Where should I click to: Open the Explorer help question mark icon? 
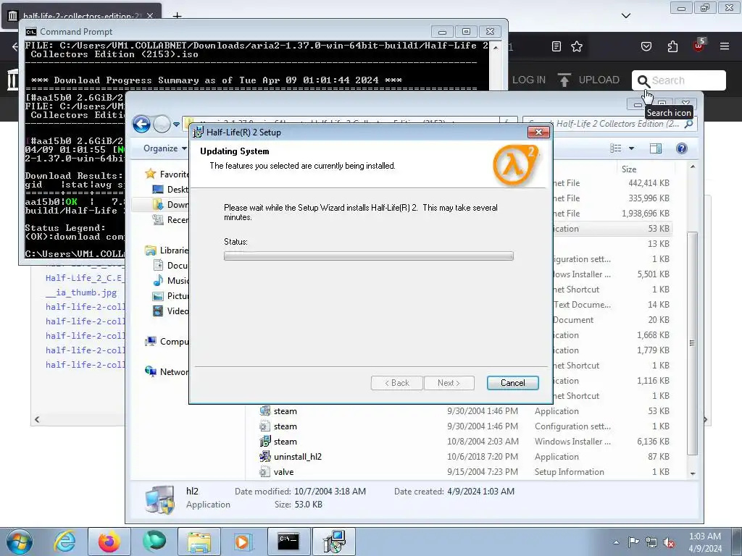click(681, 148)
